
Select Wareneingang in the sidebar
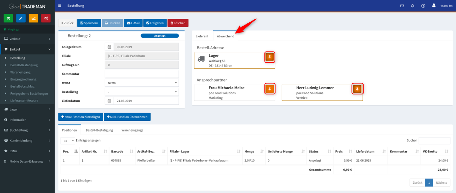pos(20,72)
